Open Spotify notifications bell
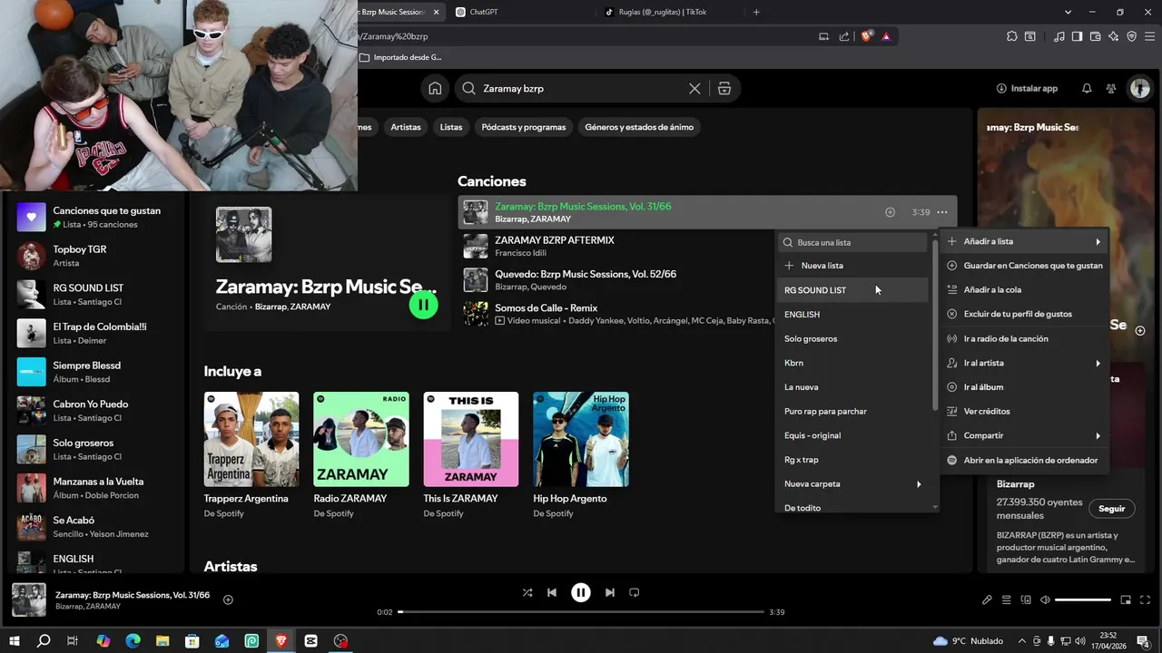Viewport: 1162px width, 653px height. tap(1087, 88)
